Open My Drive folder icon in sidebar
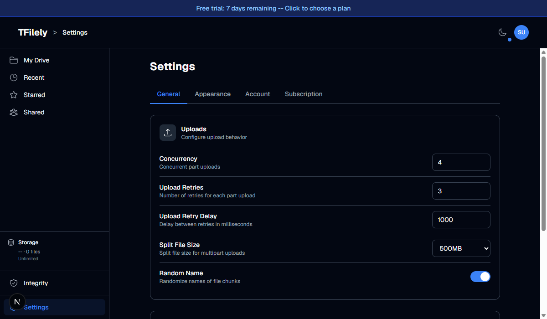 (14, 60)
